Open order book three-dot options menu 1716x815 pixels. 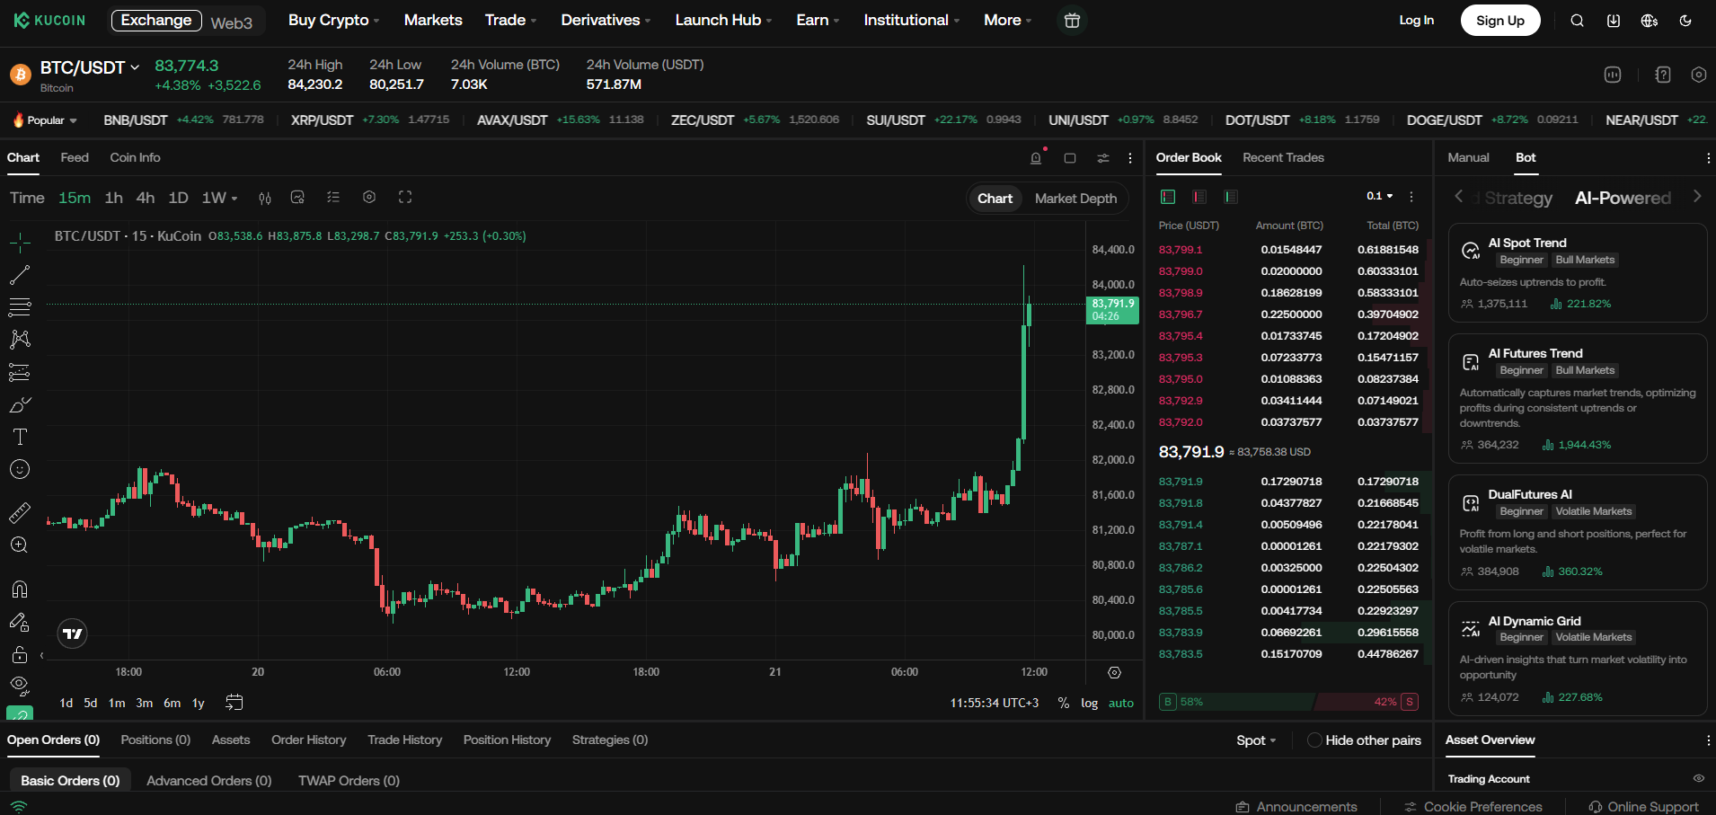[x=1411, y=197]
